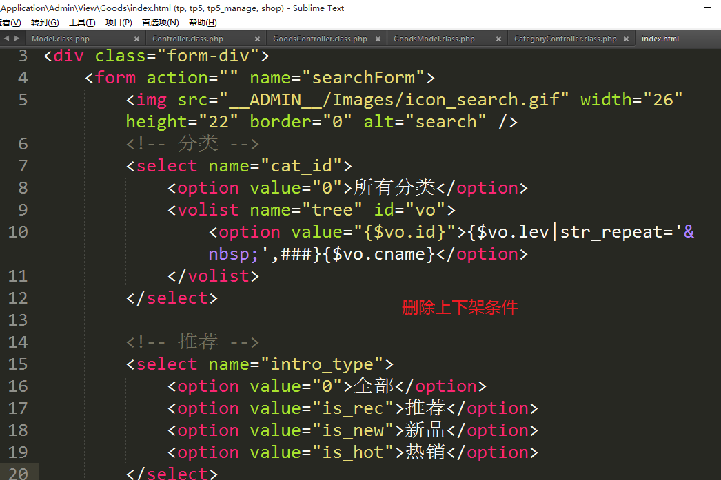Open the 帮助(H) menu
The width and height of the screenshot is (721, 480).
tap(202, 23)
